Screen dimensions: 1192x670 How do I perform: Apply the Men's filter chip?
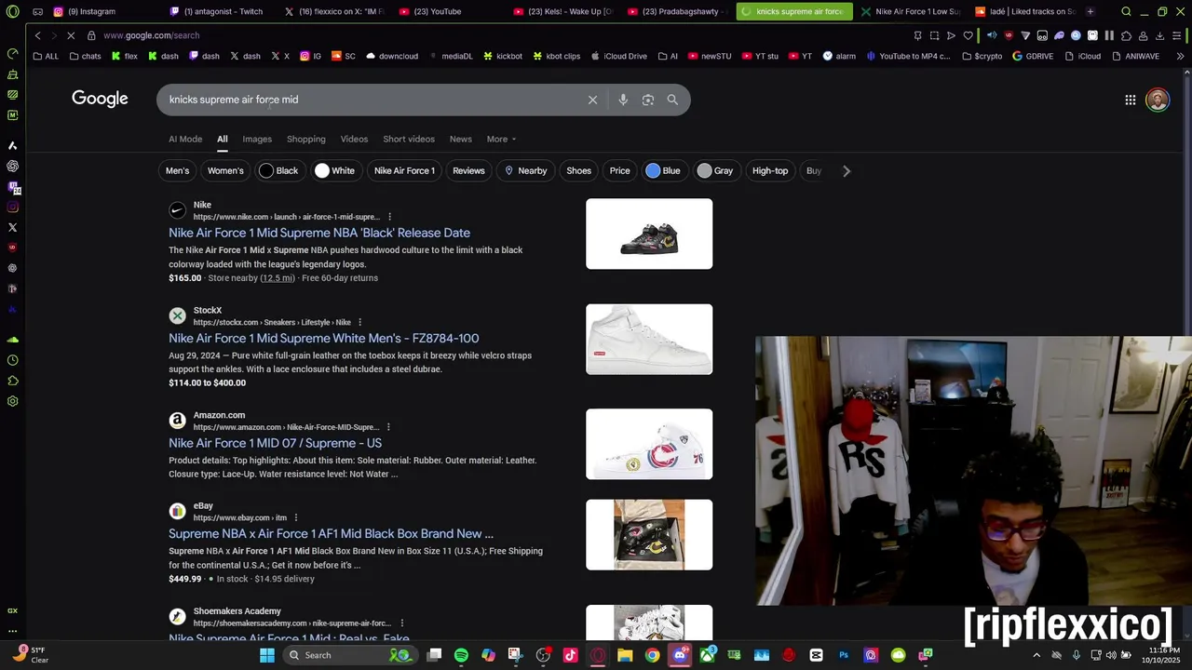tap(177, 170)
